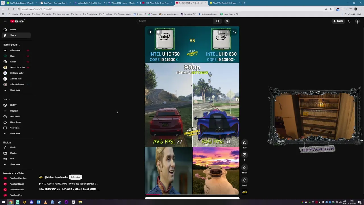The image size is (364, 205).
Task: Search with your voice microphone
Action: pos(227,21)
